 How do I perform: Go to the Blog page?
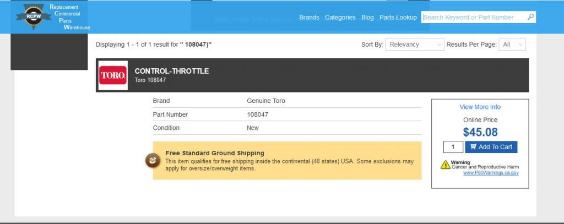[x=367, y=17]
